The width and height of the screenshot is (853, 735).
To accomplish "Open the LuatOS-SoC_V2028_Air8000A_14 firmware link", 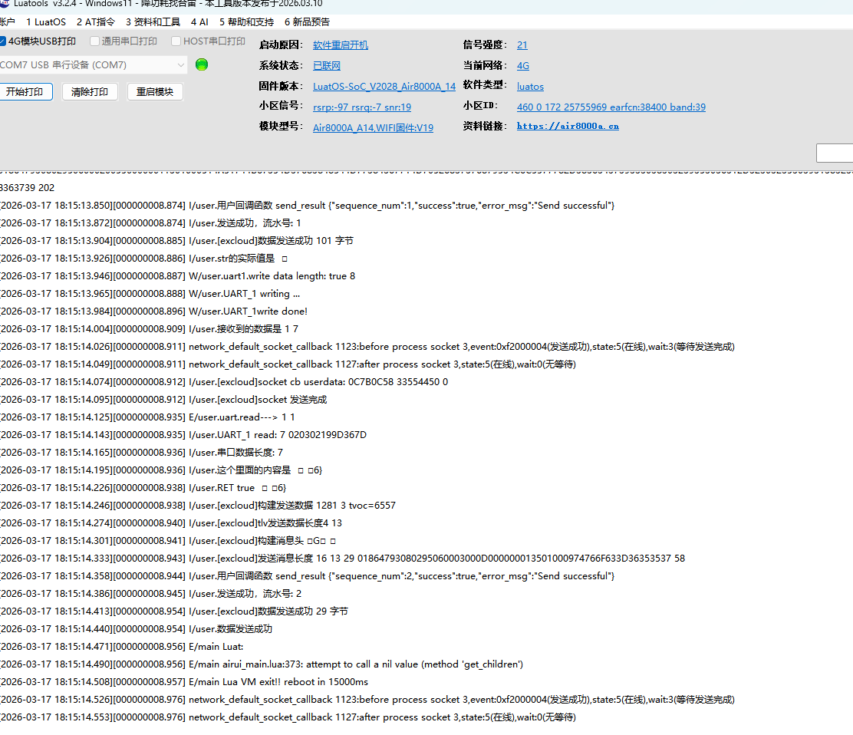I will pos(384,87).
